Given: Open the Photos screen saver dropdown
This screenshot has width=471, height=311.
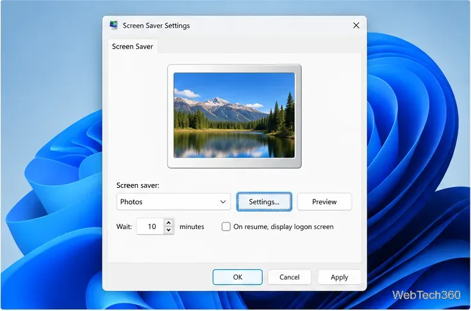Looking at the screenshot, I should tap(173, 201).
